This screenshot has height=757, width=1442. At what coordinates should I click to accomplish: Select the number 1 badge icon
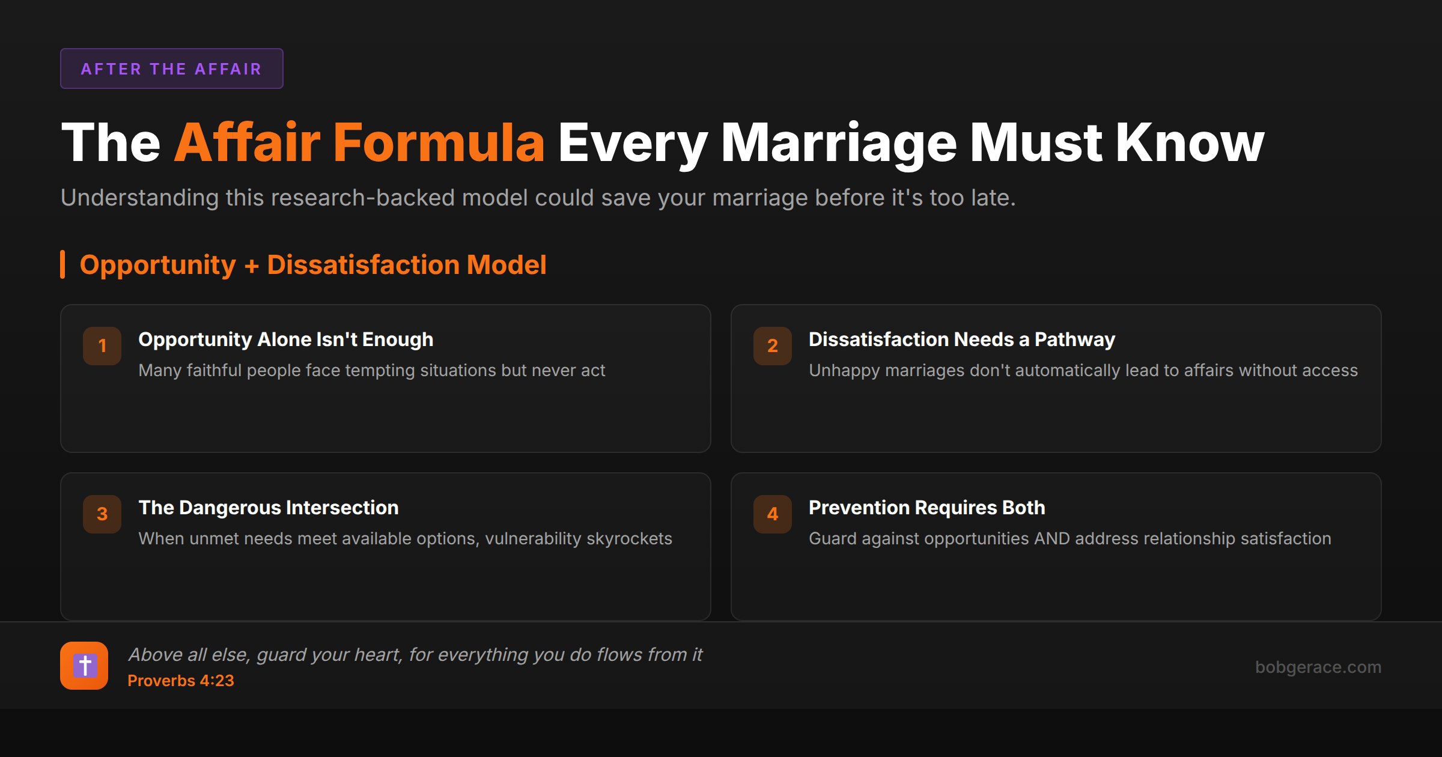[102, 345]
